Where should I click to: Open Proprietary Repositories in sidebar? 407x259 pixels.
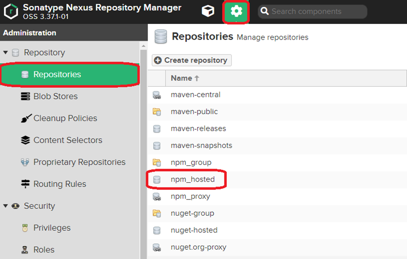tap(70, 162)
